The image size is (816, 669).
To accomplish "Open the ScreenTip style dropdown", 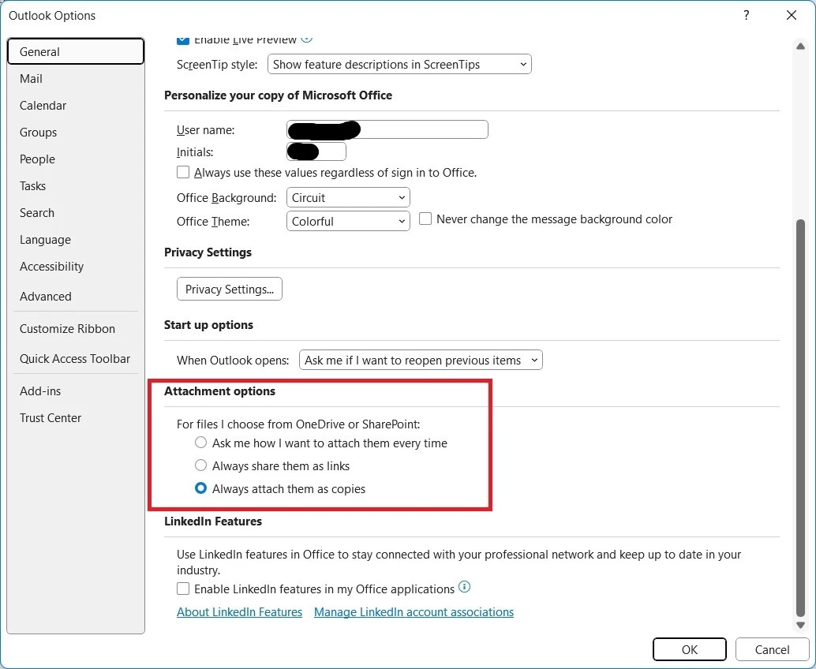I will pos(399,64).
